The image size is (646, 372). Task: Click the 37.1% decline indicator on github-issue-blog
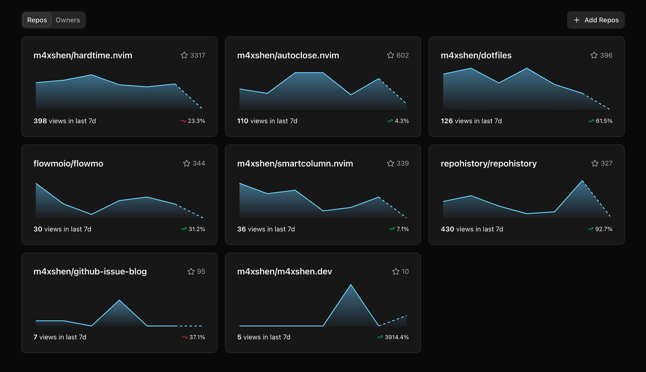click(x=194, y=337)
